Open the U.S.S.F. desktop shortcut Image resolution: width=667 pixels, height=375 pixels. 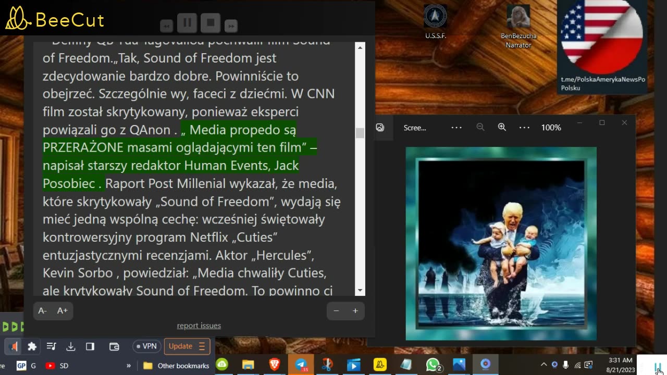point(436,21)
